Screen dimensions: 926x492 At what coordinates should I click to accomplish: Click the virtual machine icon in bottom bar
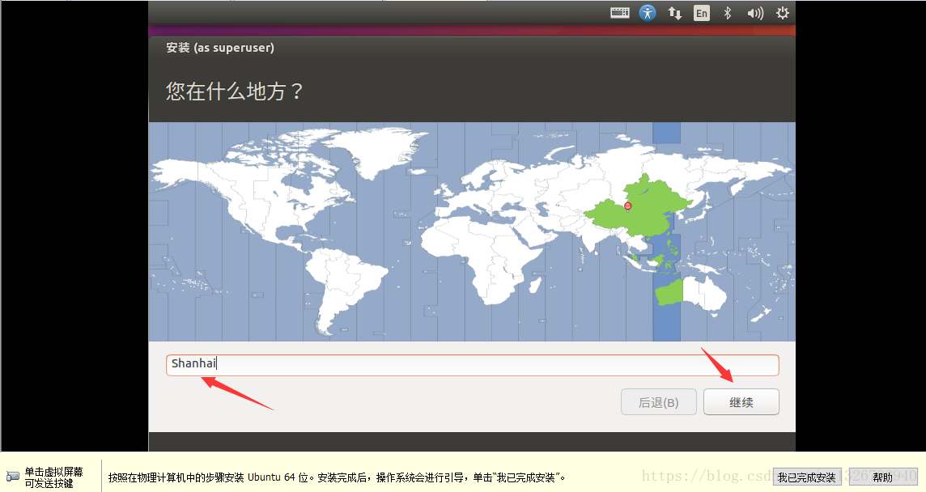point(13,477)
